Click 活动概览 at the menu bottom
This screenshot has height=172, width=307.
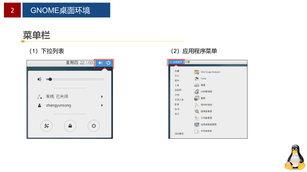click(179, 134)
